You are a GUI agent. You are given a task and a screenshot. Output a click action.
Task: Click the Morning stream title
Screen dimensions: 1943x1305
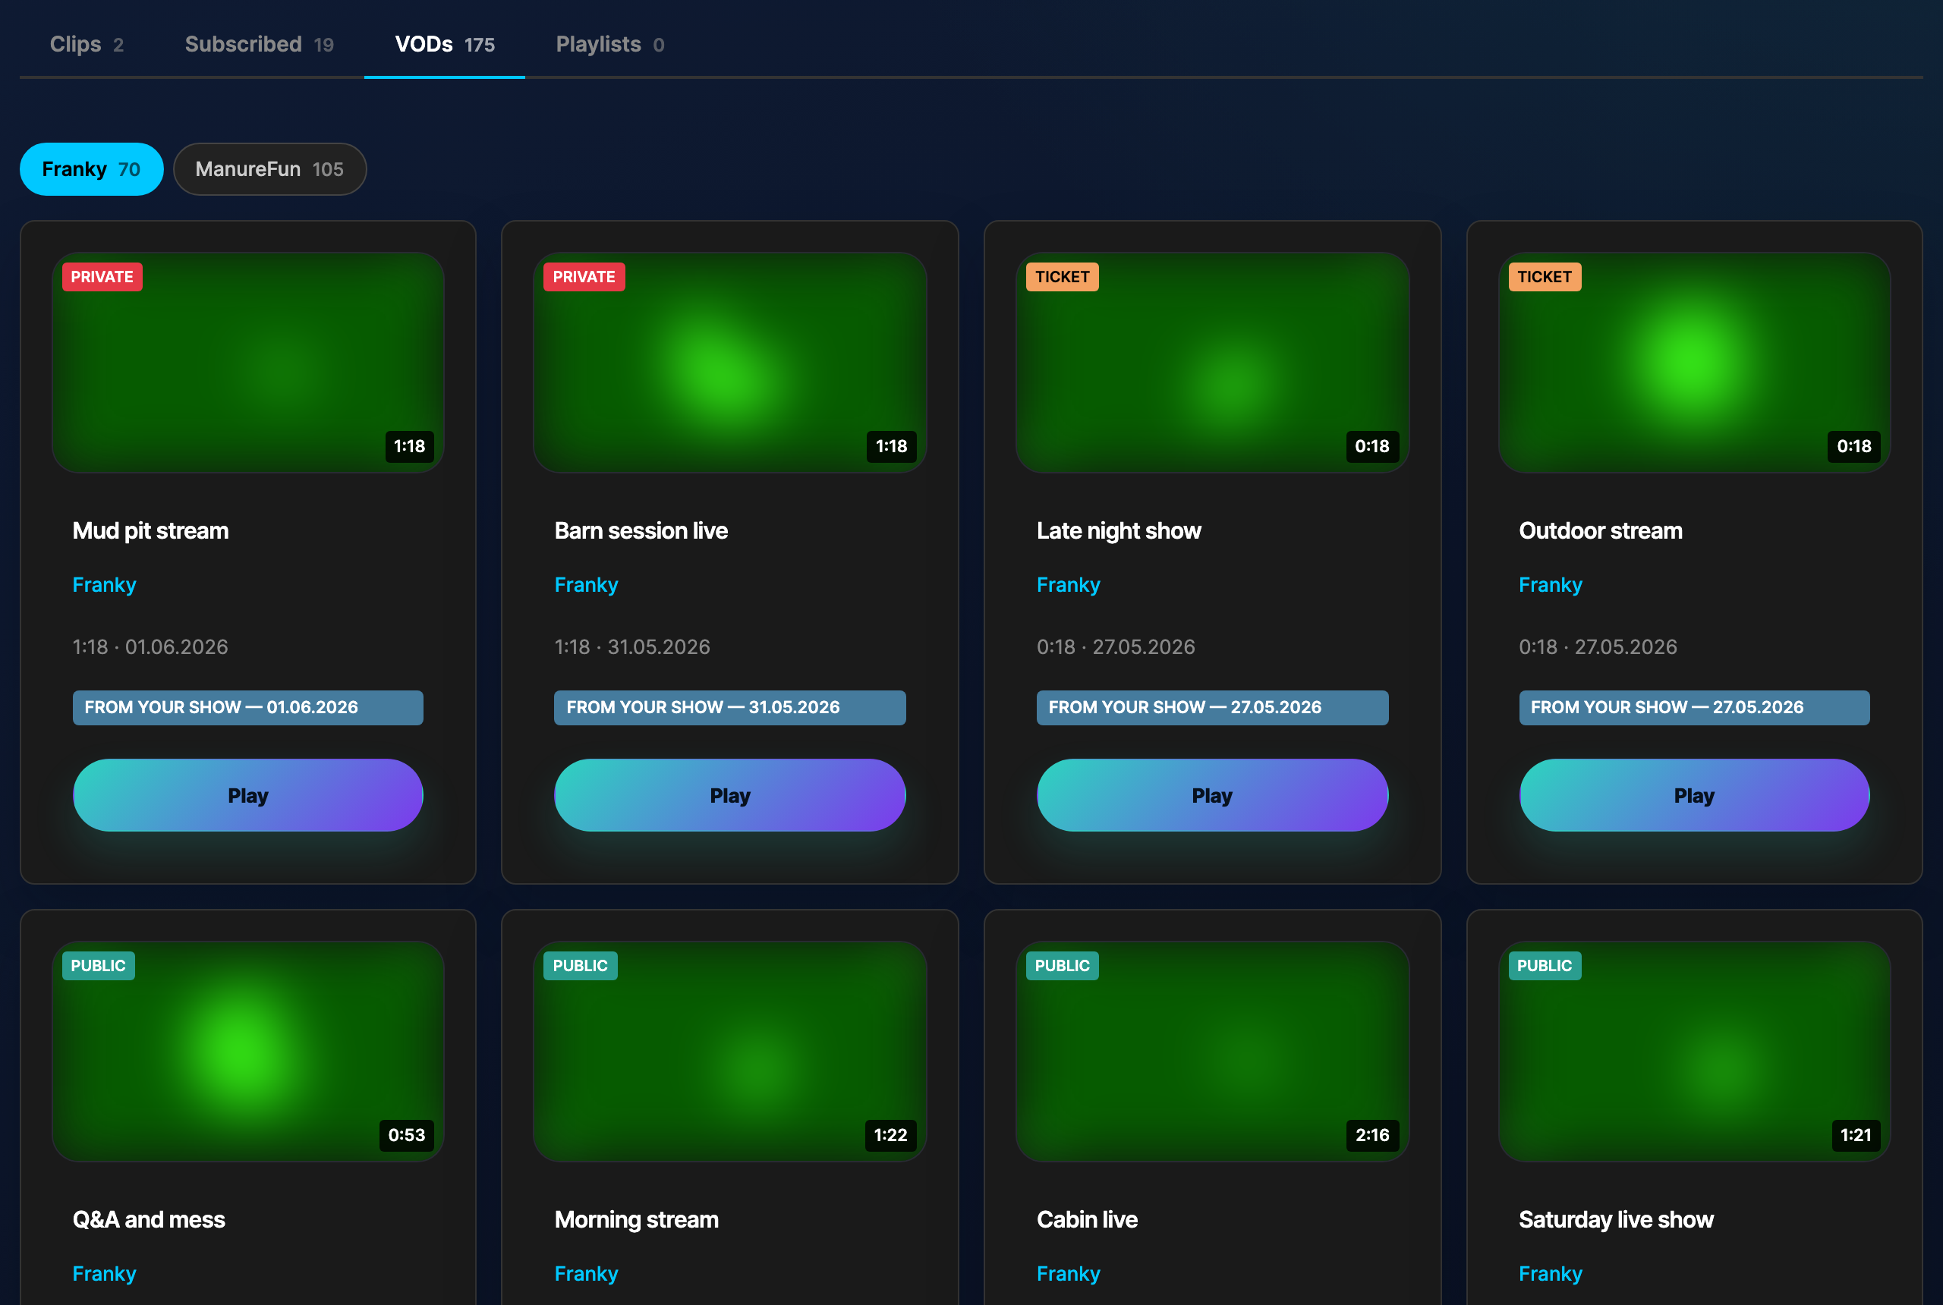coord(636,1219)
